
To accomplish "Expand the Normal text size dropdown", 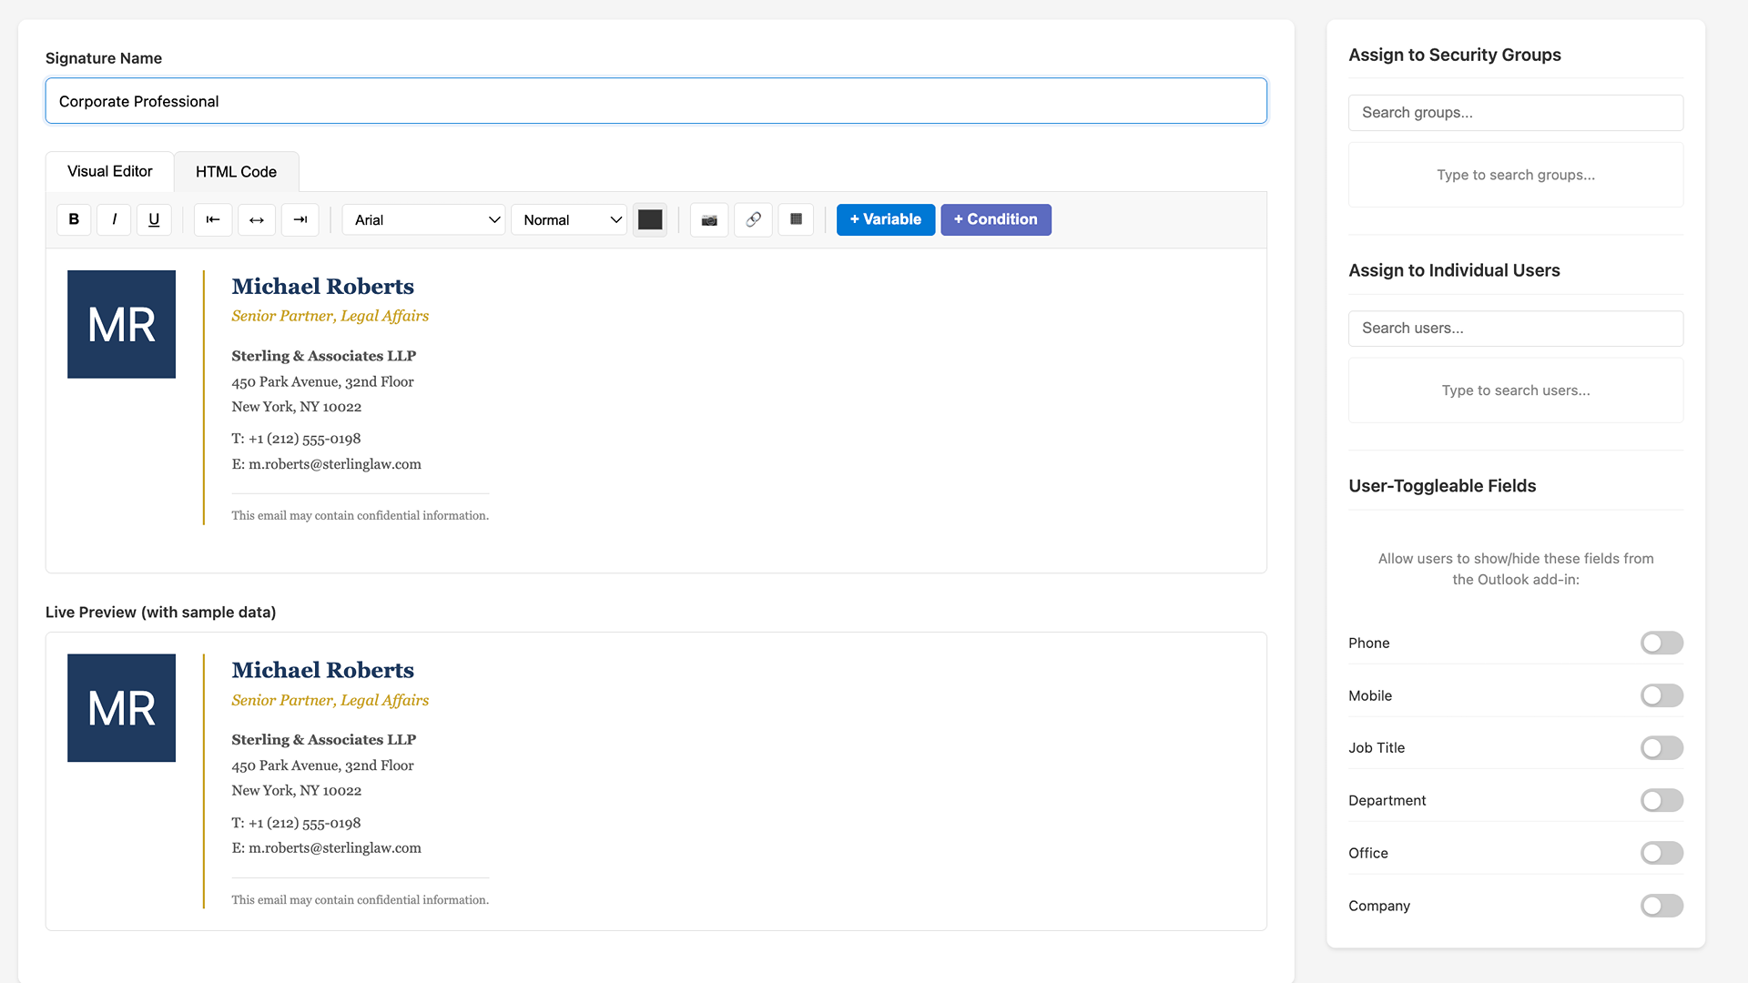I will pos(569,219).
